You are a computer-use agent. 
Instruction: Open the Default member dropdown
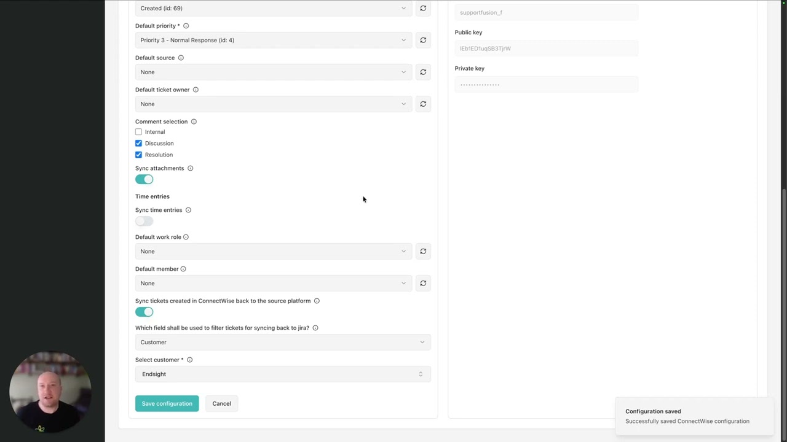tap(274, 283)
